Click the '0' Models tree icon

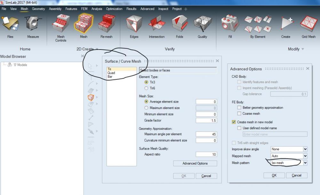pos(9,65)
